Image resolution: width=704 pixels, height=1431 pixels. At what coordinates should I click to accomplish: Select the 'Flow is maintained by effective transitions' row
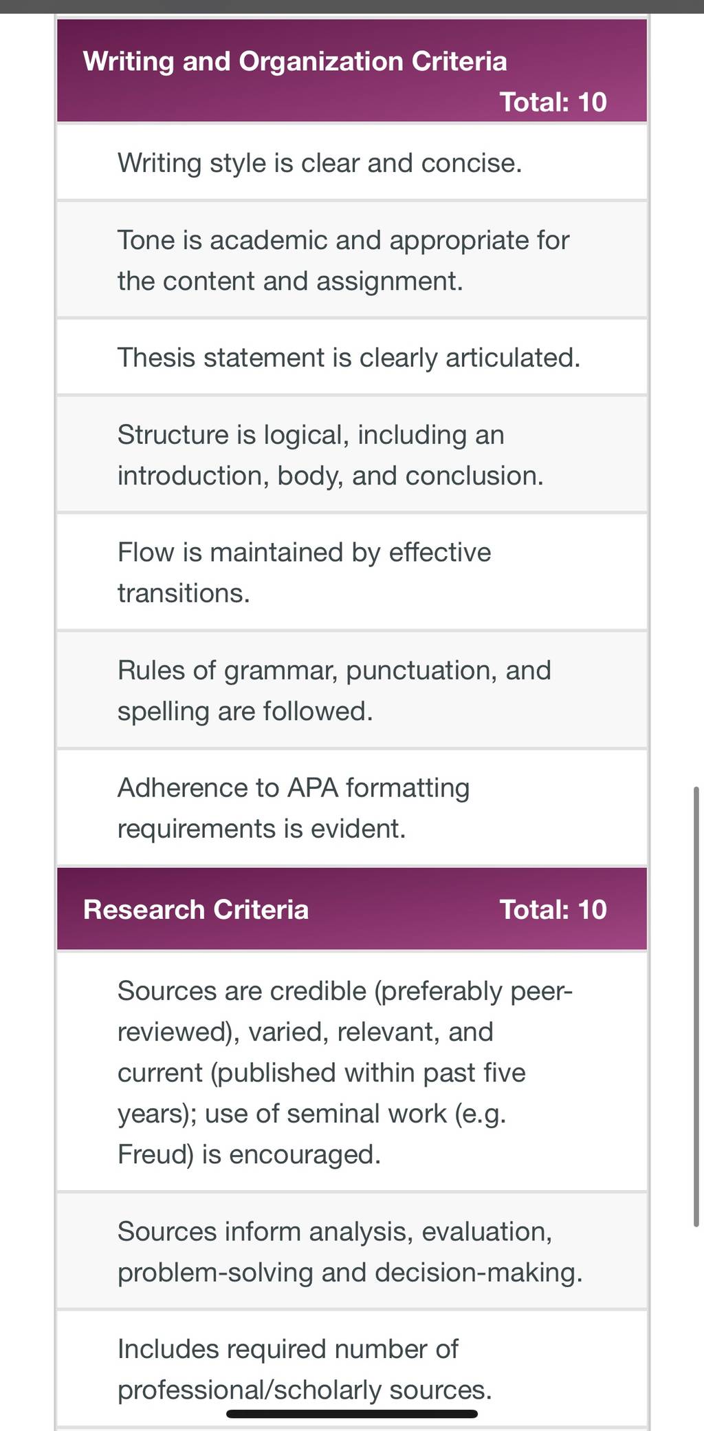click(352, 572)
